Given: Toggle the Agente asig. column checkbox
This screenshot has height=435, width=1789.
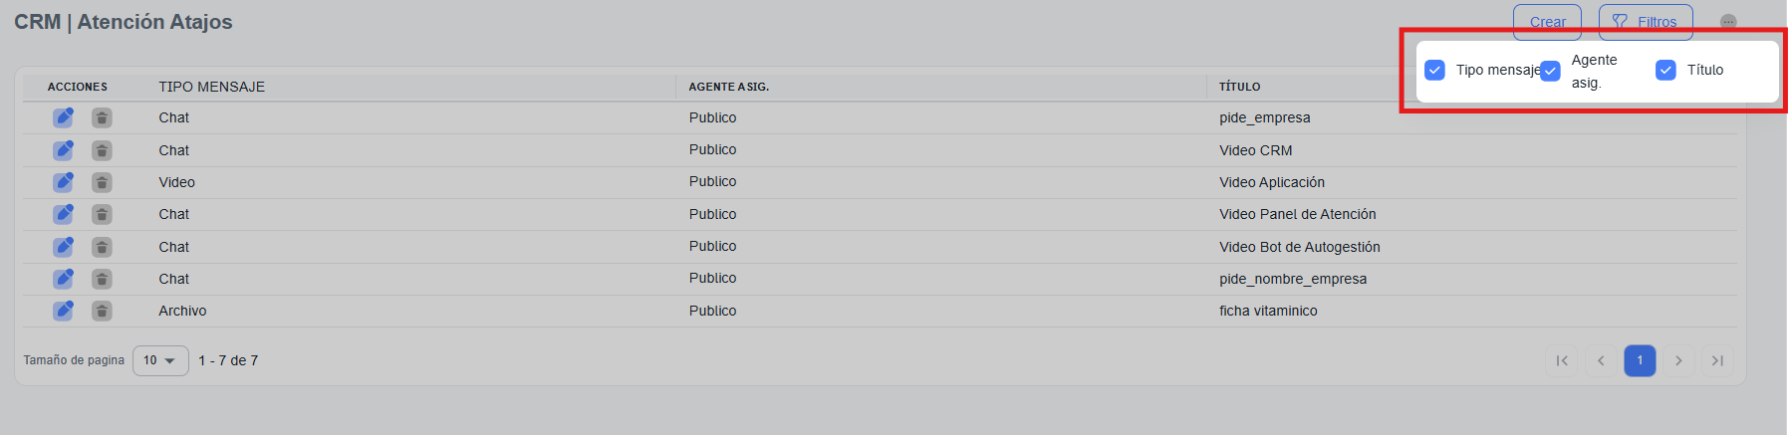Looking at the screenshot, I should [x=1551, y=71].
